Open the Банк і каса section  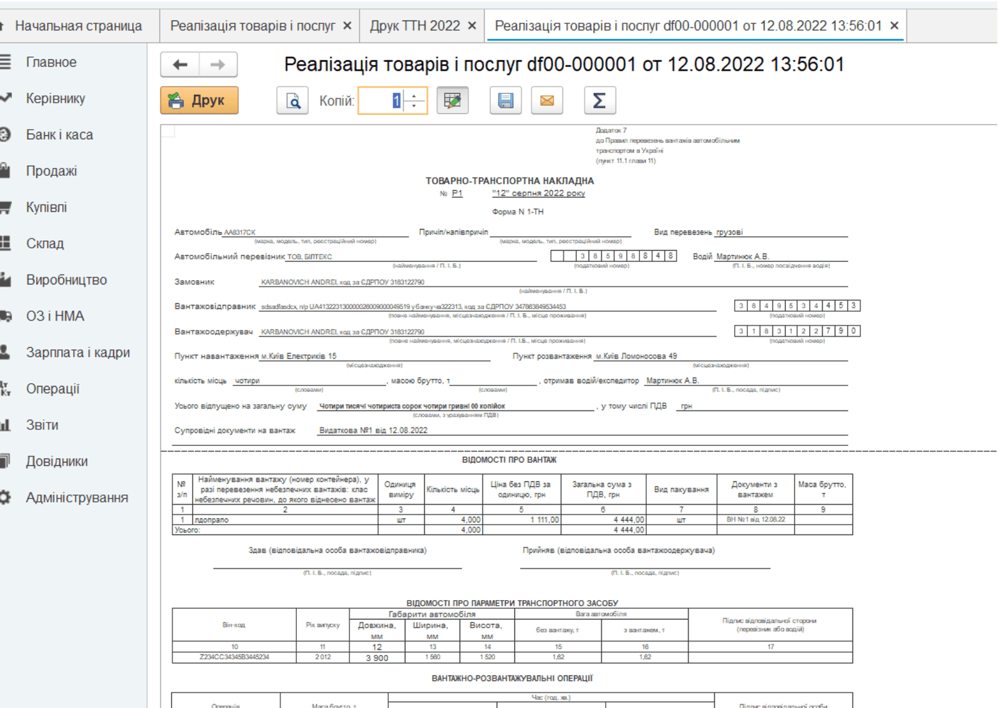pos(59,135)
